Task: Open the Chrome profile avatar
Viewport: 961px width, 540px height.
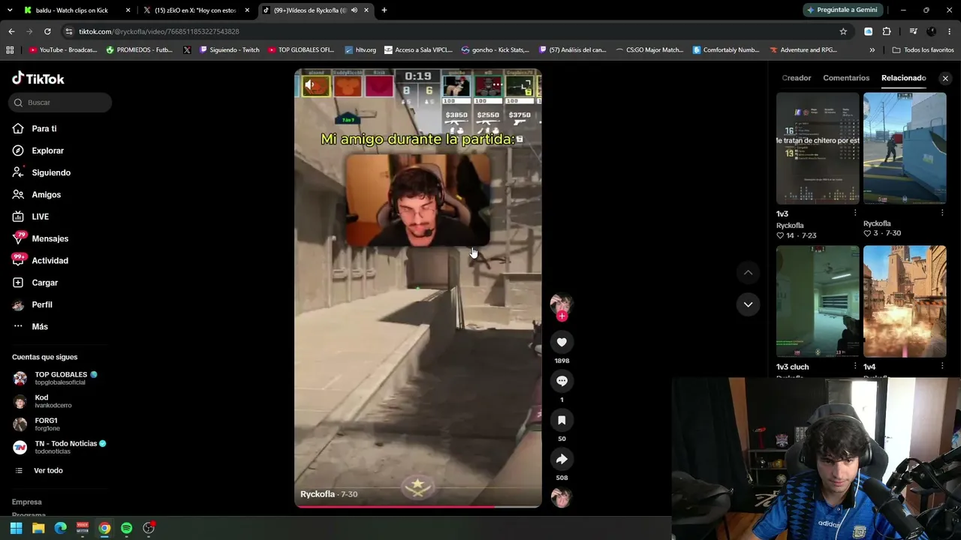Action: [x=932, y=31]
